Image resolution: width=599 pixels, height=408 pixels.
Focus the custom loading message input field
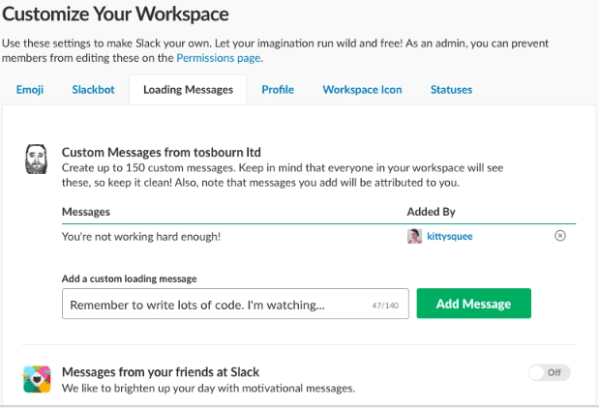pos(213,304)
